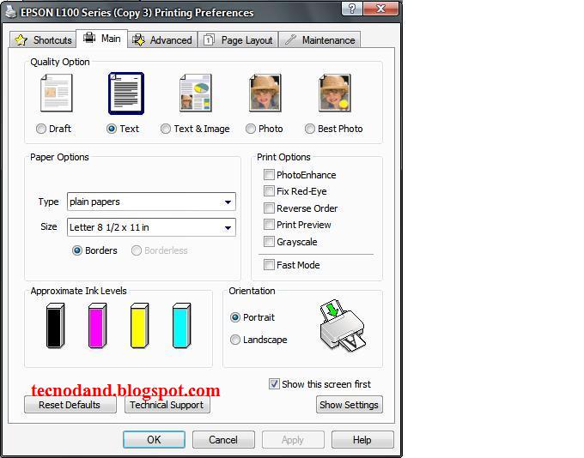584x458 pixels.
Task: Click the Show Settings button
Action: click(x=350, y=405)
